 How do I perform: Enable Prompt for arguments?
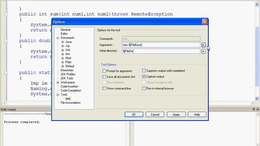[x=104, y=71]
